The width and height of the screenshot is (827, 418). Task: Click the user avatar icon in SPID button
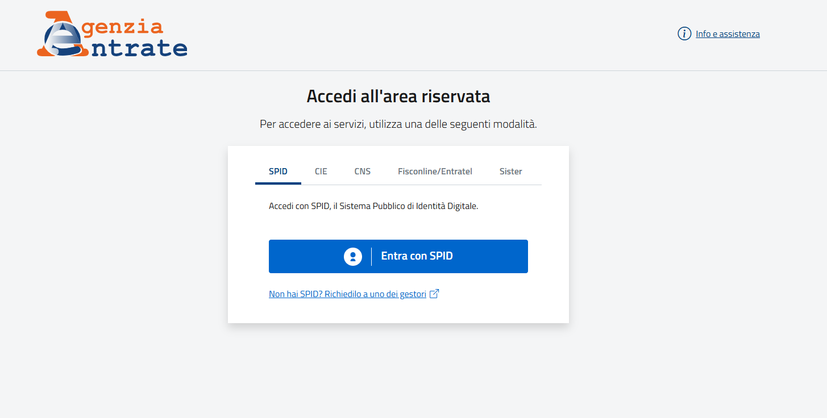353,256
